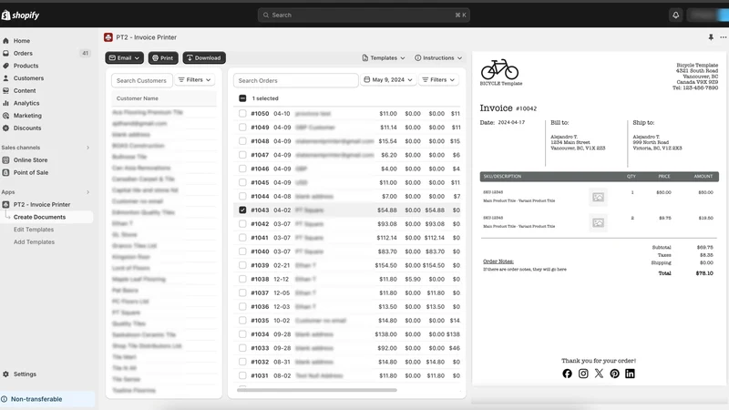Image resolution: width=729 pixels, height=410 pixels.
Task: Click the Content icon in sidebar
Action: click(x=5, y=90)
